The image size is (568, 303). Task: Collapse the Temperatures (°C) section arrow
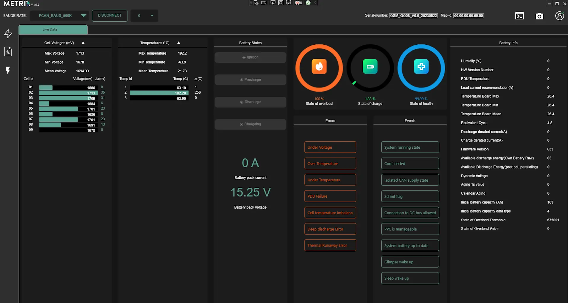179,43
